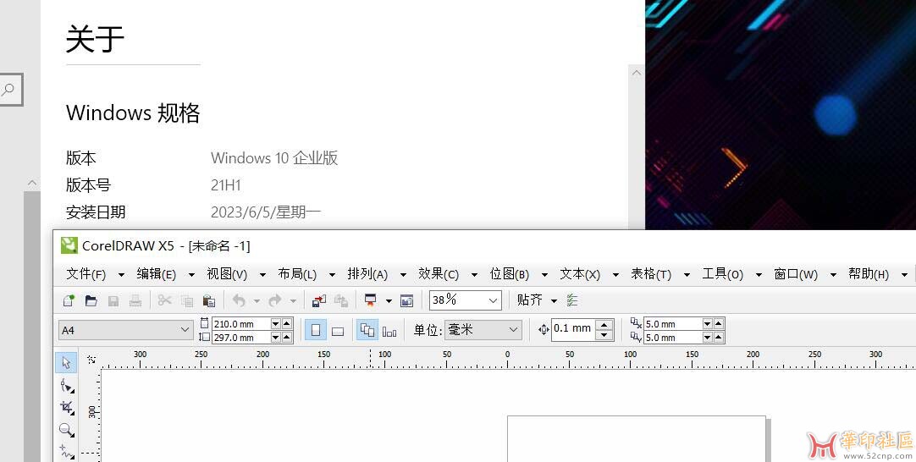The width and height of the screenshot is (916, 462).
Task: Open the 排列(A) menu
Action: [367, 274]
